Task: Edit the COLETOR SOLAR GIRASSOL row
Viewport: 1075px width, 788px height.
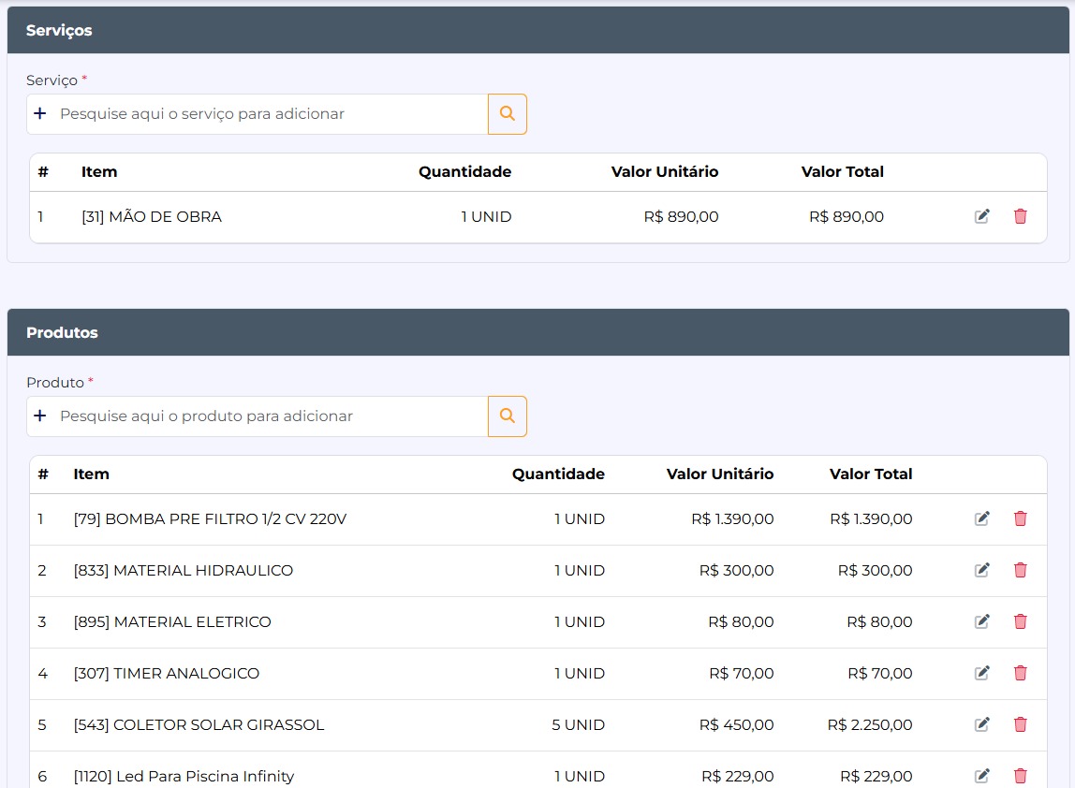Action: [981, 725]
